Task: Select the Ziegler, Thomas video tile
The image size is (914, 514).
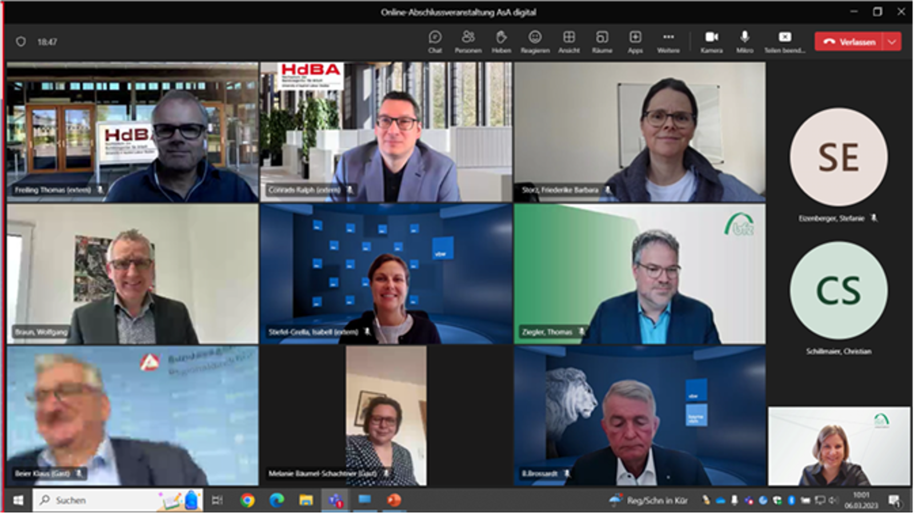Action: 640,274
